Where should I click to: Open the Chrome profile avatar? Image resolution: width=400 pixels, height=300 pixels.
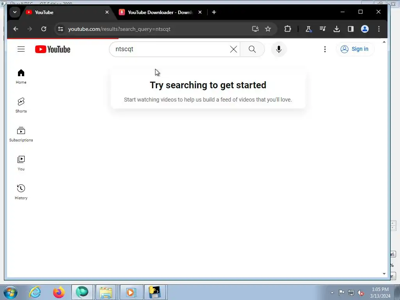(365, 29)
